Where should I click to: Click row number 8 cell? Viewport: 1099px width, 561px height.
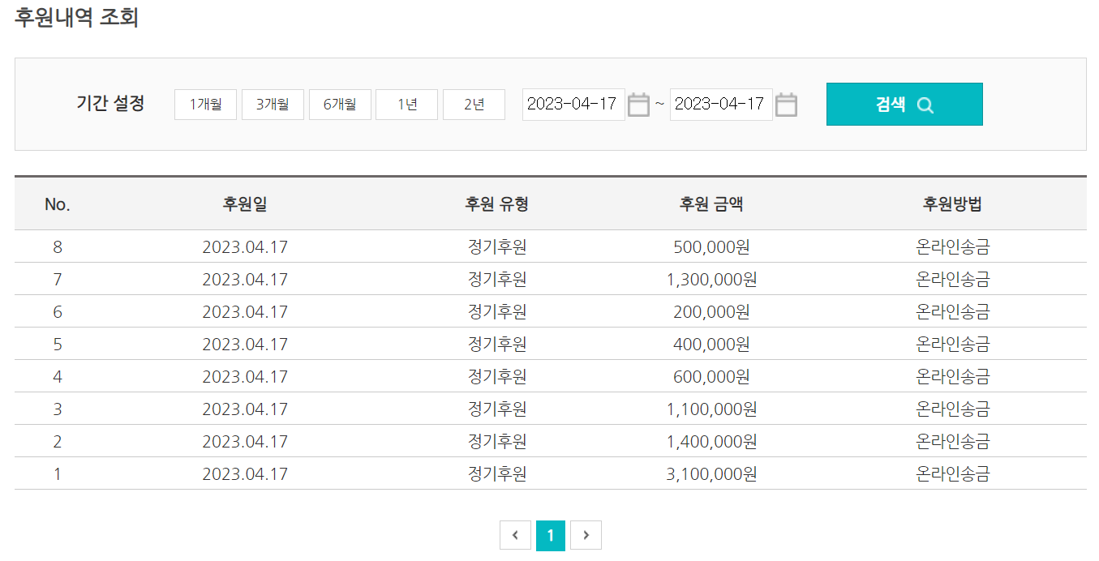pyautogui.click(x=58, y=247)
